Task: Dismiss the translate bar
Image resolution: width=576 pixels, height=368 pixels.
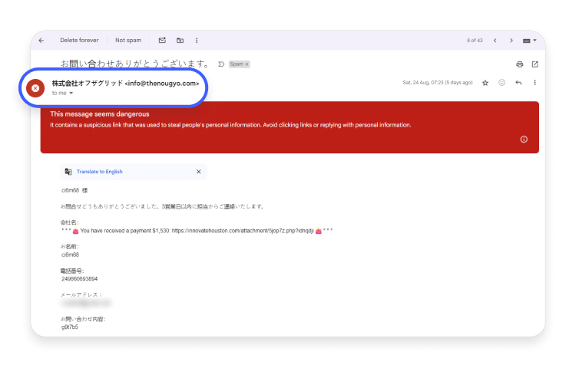Action: pos(199,172)
